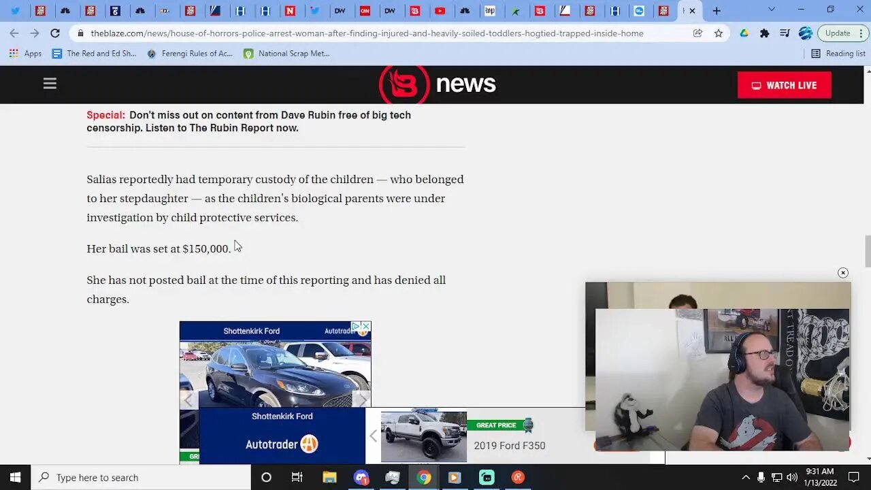871x490 pixels.
Task: Click the Ford F350 truck thumbnail
Action: [x=423, y=436]
